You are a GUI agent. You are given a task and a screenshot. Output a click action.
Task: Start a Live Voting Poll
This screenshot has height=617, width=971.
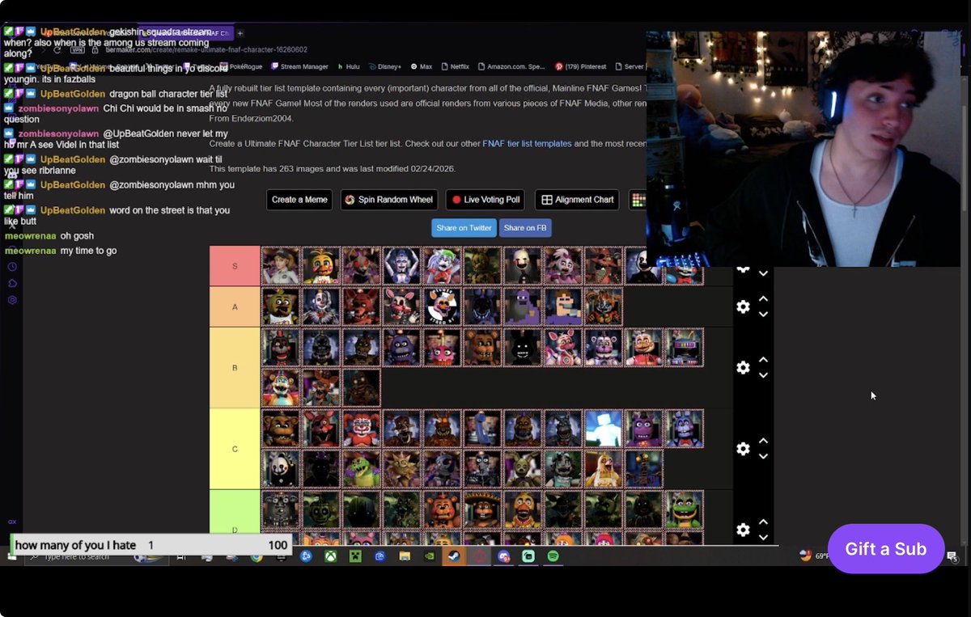click(x=485, y=200)
